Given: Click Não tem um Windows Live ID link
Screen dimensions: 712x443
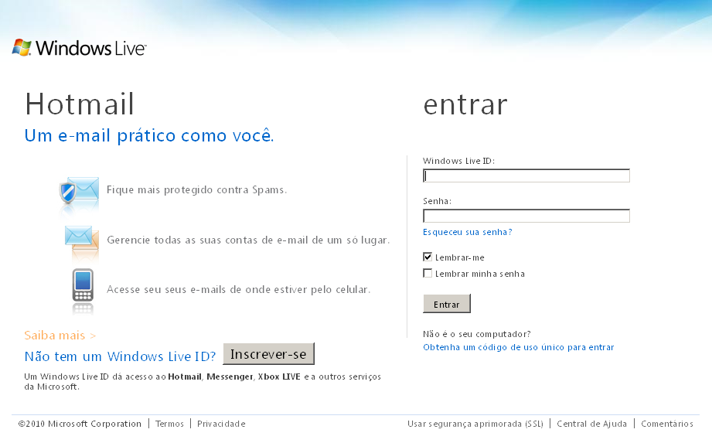Looking at the screenshot, I should pyautogui.click(x=120, y=356).
